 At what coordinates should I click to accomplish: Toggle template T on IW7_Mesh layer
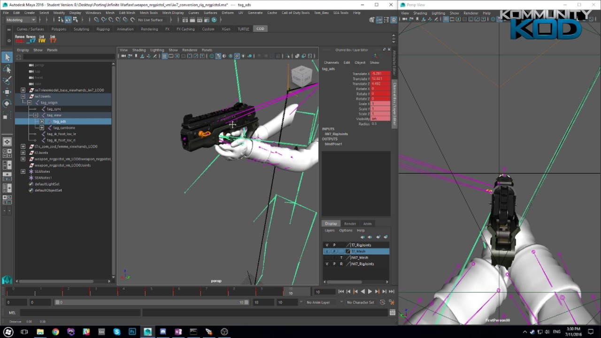point(341,258)
